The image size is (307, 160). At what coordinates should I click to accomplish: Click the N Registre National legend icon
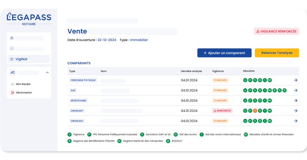pos(119,141)
